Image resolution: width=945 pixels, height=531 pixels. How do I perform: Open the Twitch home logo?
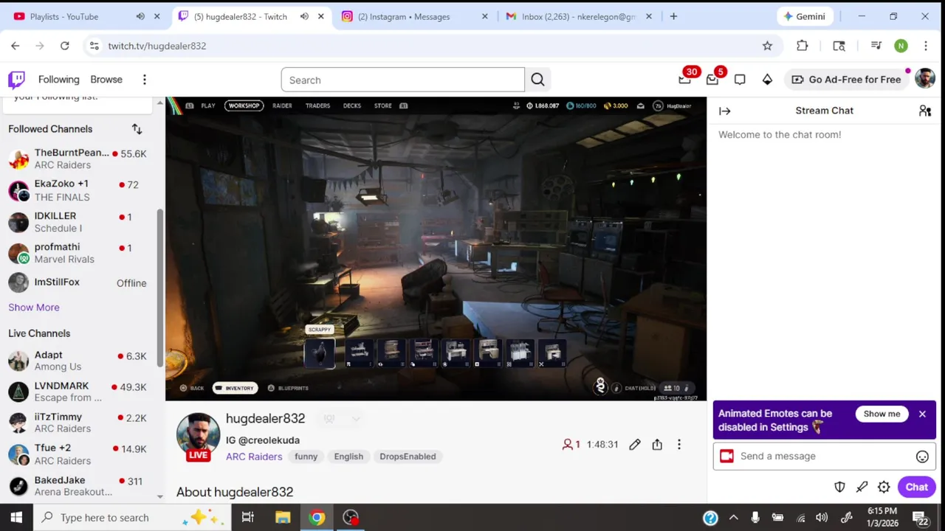tap(16, 80)
